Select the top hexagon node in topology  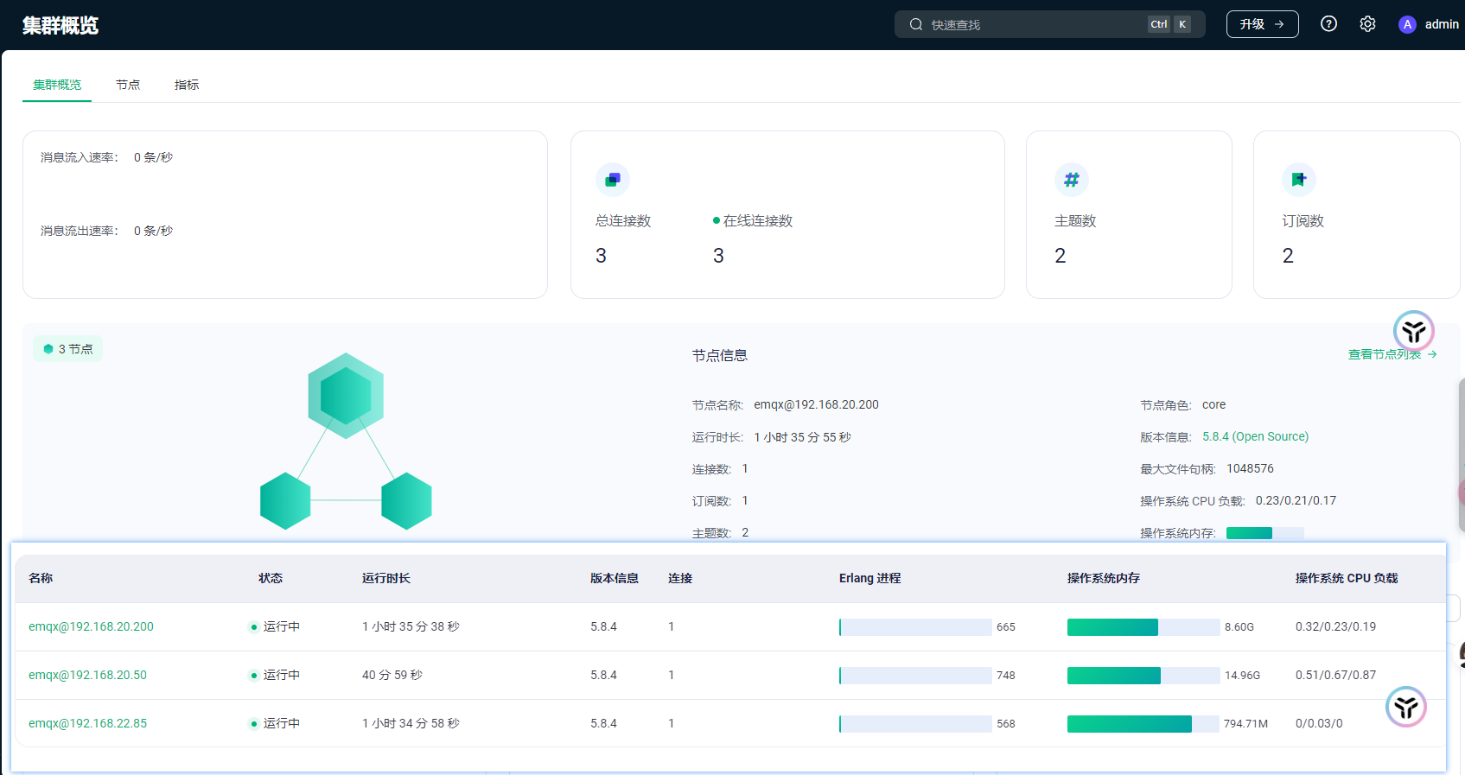[x=346, y=396]
